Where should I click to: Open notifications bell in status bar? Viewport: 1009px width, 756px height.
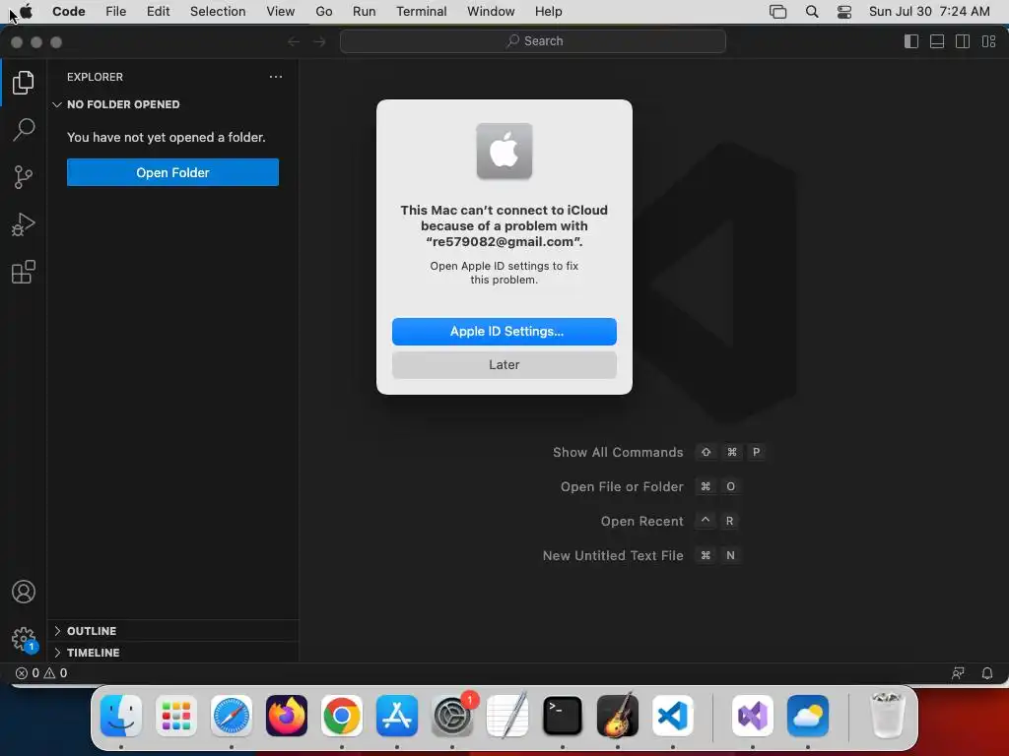pos(986,673)
